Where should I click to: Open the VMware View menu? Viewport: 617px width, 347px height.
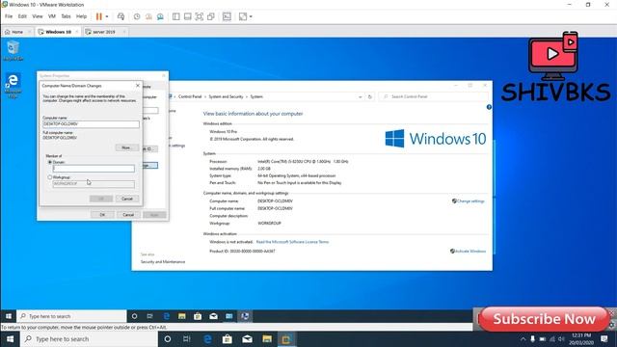[x=38, y=16]
